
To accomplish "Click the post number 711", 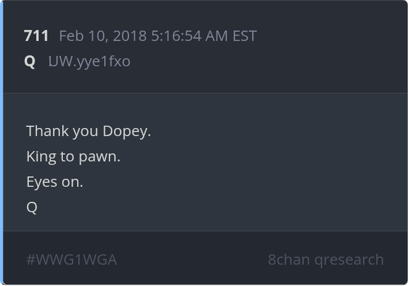I will (36, 36).
